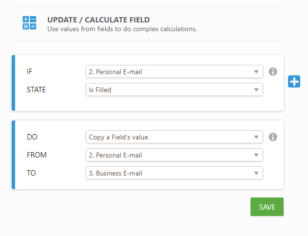Open the STATE dropdown set to Is Filled
Viewport: 308px width, 236px height.
[x=174, y=90]
